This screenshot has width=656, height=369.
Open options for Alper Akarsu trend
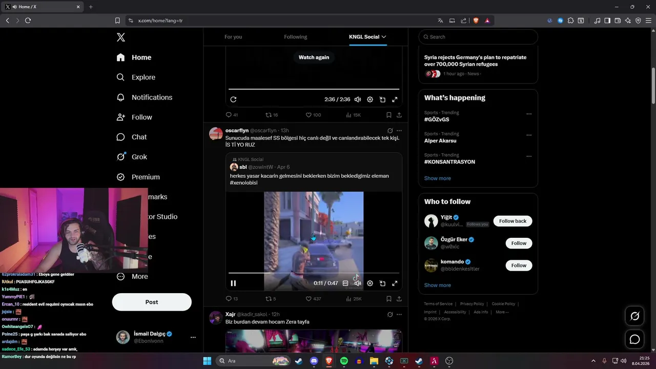(529, 135)
